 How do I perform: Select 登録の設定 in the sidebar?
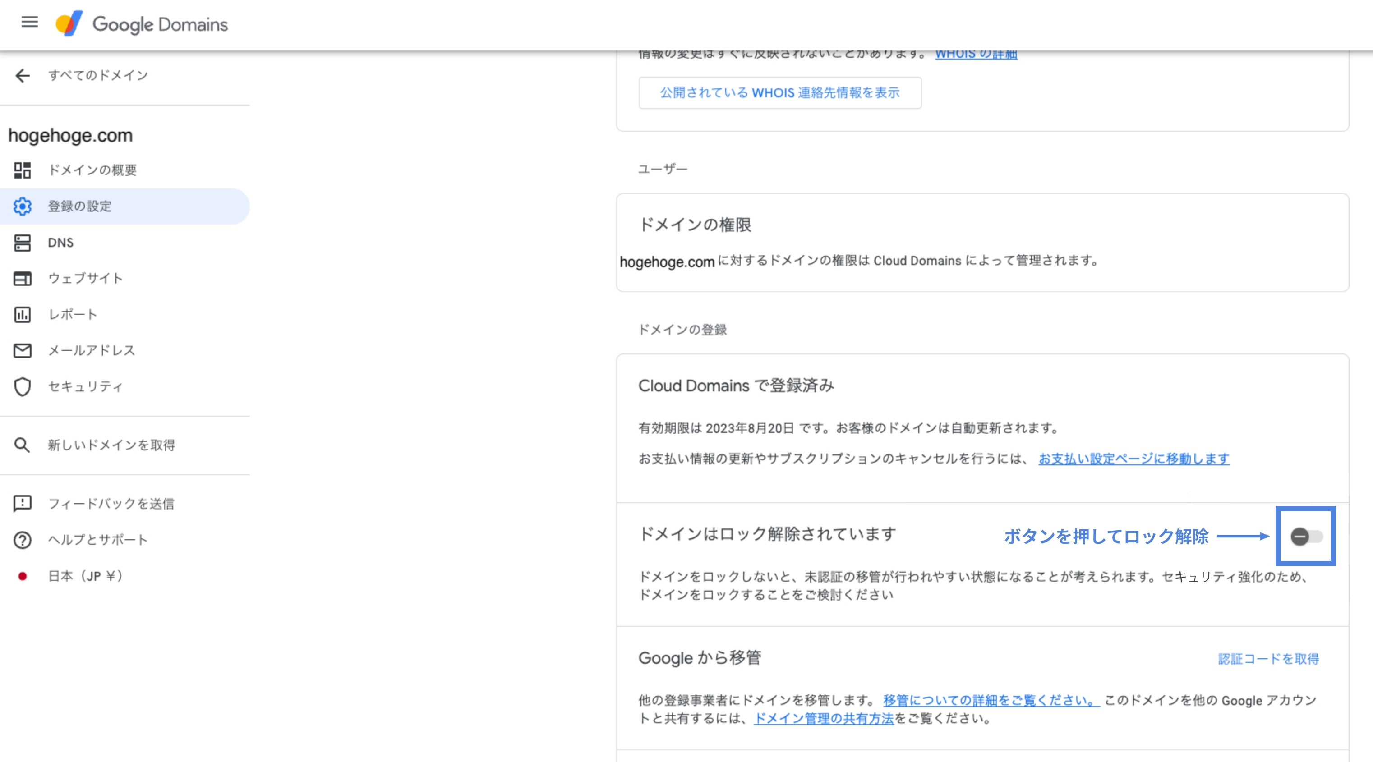125,206
